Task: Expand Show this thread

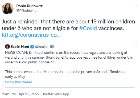Action: (x=19, y=82)
